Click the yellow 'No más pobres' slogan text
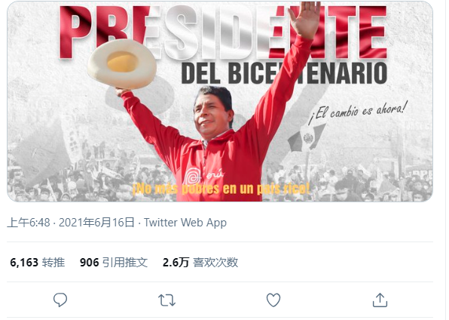The height and width of the screenshot is (320, 449). (x=221, y=189)
